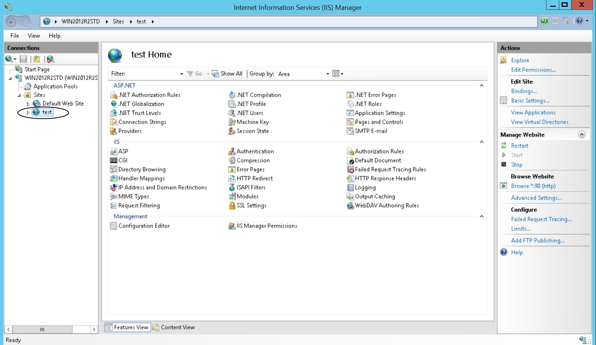Screen dimensions: 596x345
Task: Open the CGI feature
Action: [119, 160]
